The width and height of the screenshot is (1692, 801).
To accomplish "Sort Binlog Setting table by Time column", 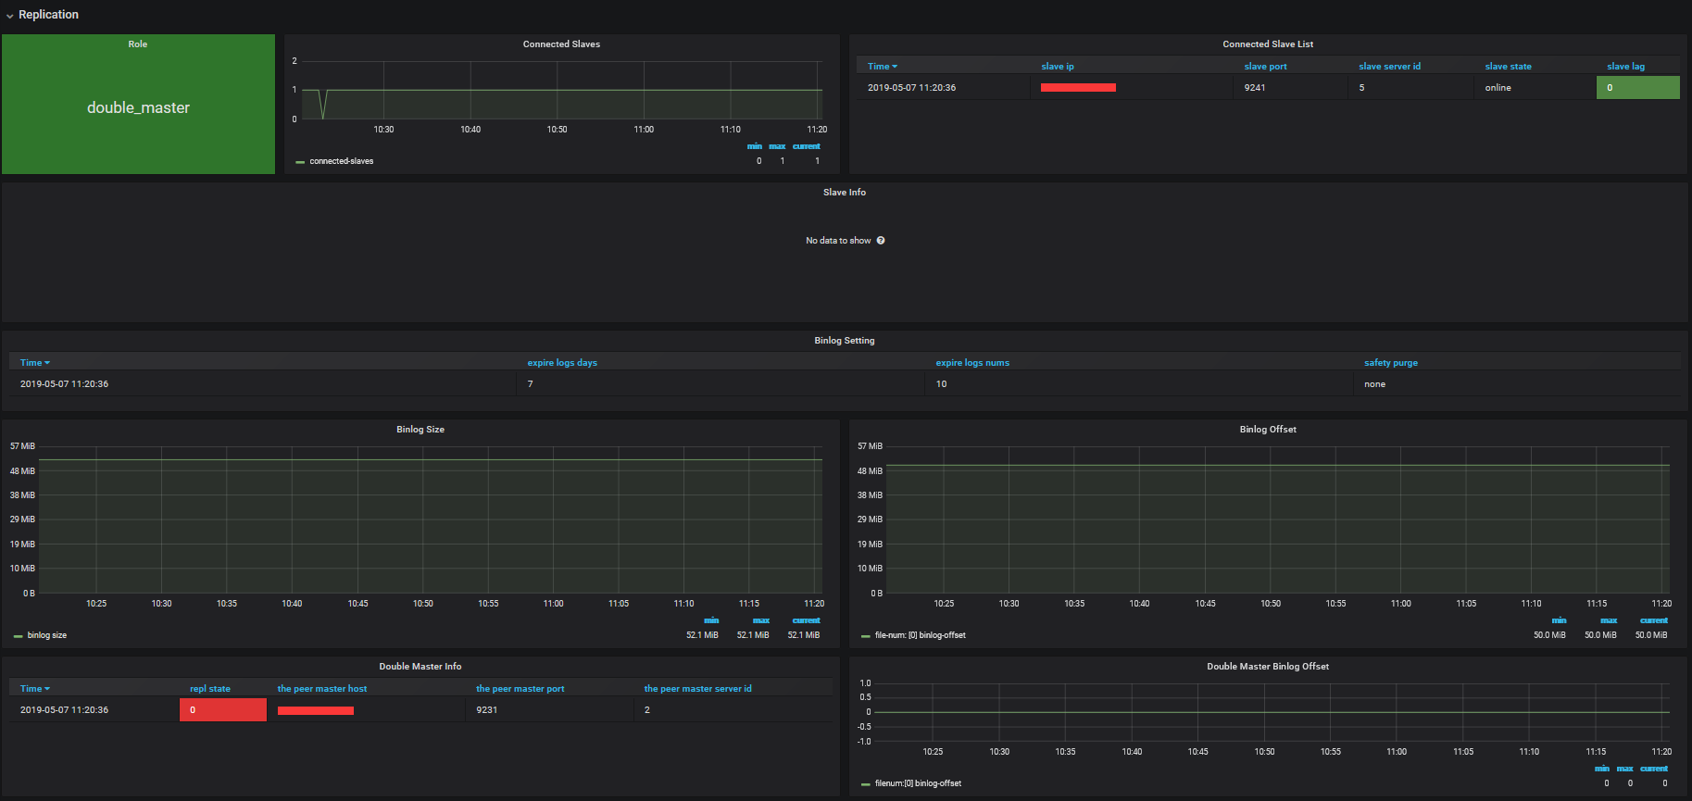I will click(35, 363).
